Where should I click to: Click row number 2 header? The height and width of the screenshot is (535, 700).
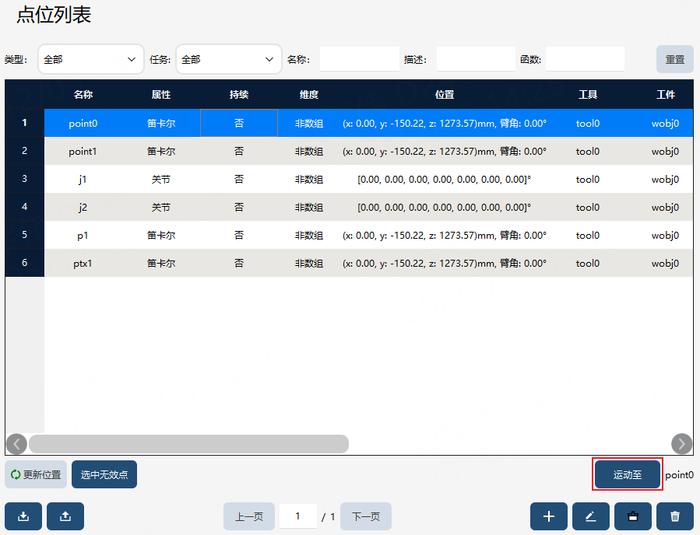[x=25, y=151]
